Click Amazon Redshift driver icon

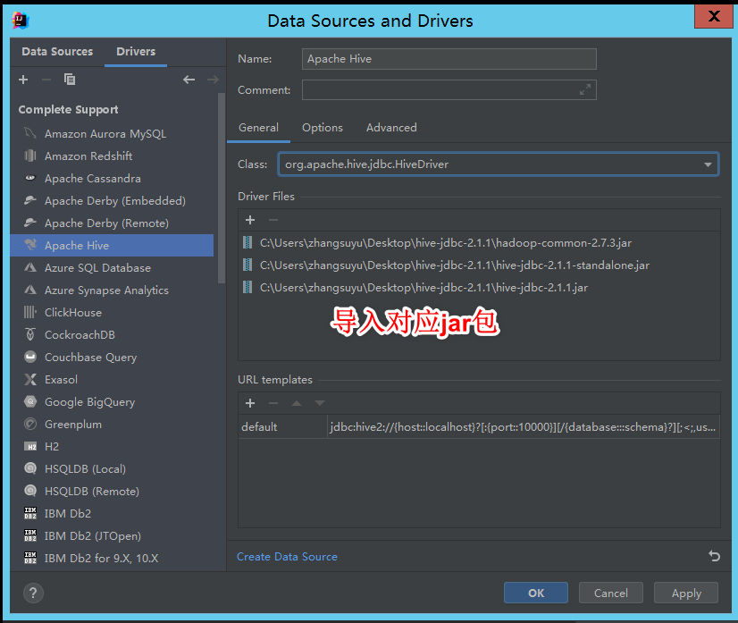tap(30, 156)
